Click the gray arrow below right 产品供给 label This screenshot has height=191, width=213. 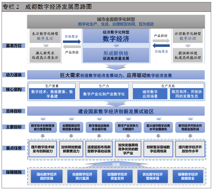coord(161,41)
